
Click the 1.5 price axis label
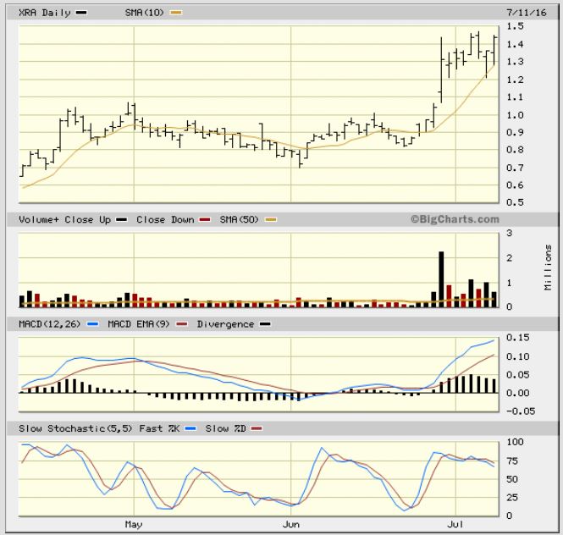515,26
